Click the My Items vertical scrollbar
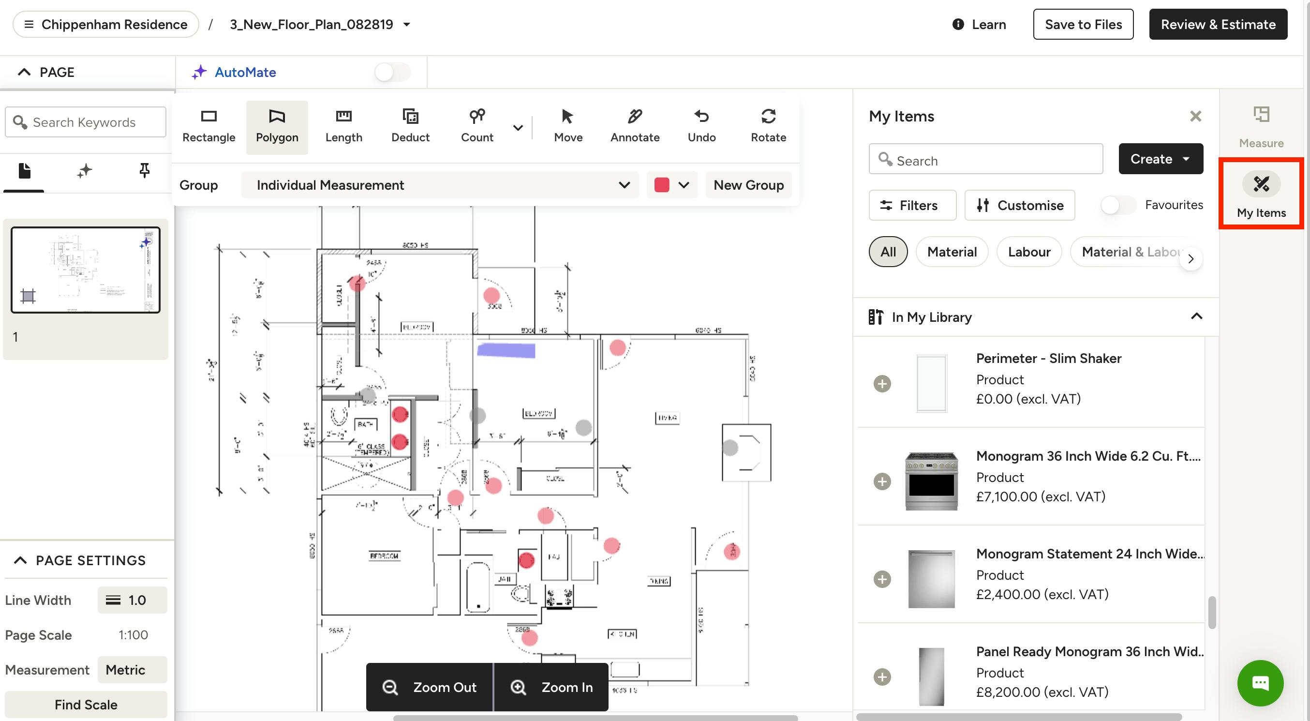 click(1212, 613)
